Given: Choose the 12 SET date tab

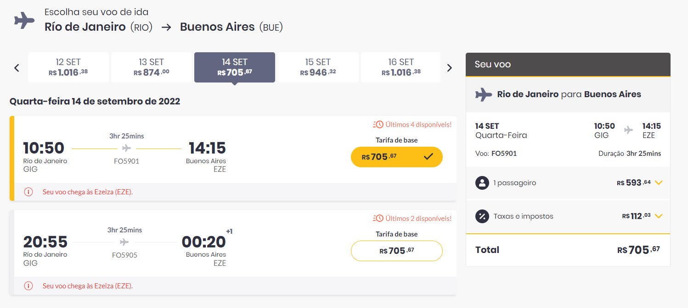Looking at the screenshot, I should coord(68,67).
